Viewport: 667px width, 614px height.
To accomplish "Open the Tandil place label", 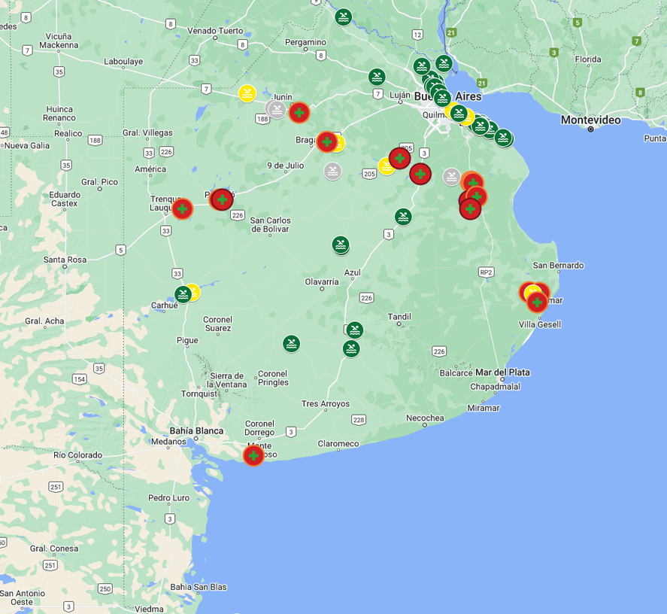I will click(399, 317).
